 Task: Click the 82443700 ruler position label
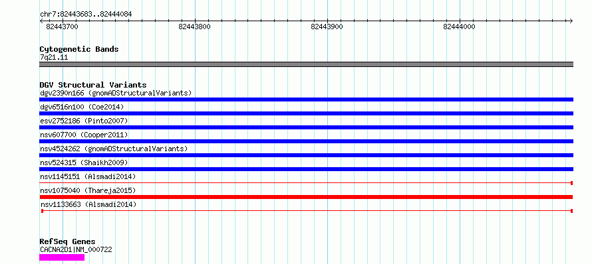pyautogui.click(x=62, y=27)
